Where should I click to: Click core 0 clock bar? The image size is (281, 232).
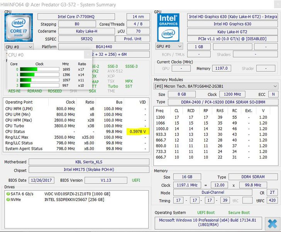pyautogui.click(x=40, y=69)
